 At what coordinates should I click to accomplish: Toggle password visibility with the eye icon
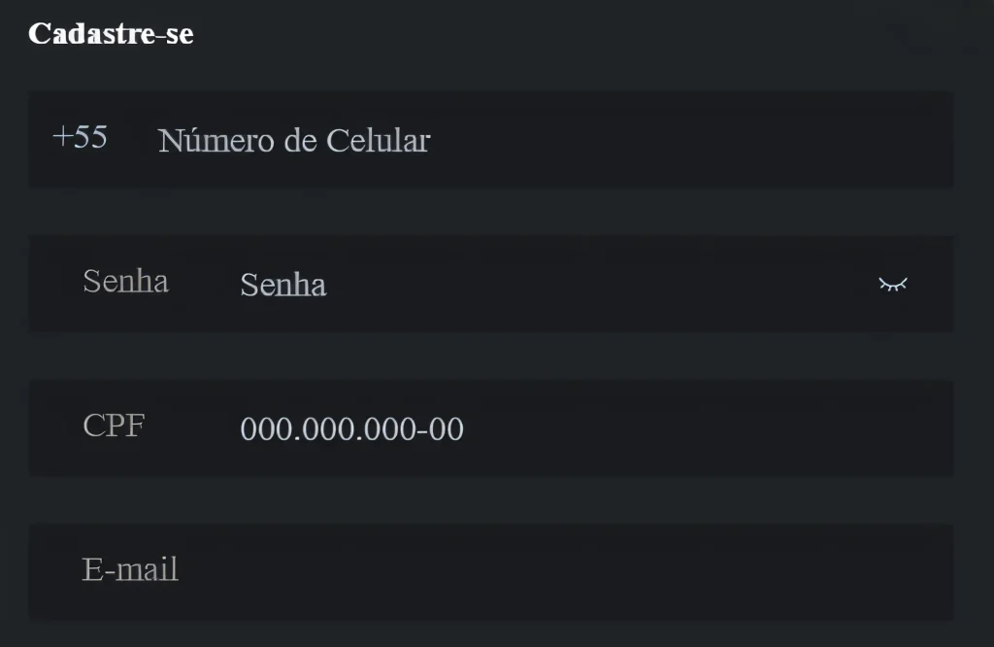[893, 285]
